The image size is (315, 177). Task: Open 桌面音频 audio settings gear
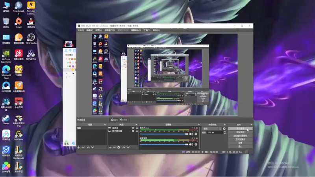pos(196,144)
